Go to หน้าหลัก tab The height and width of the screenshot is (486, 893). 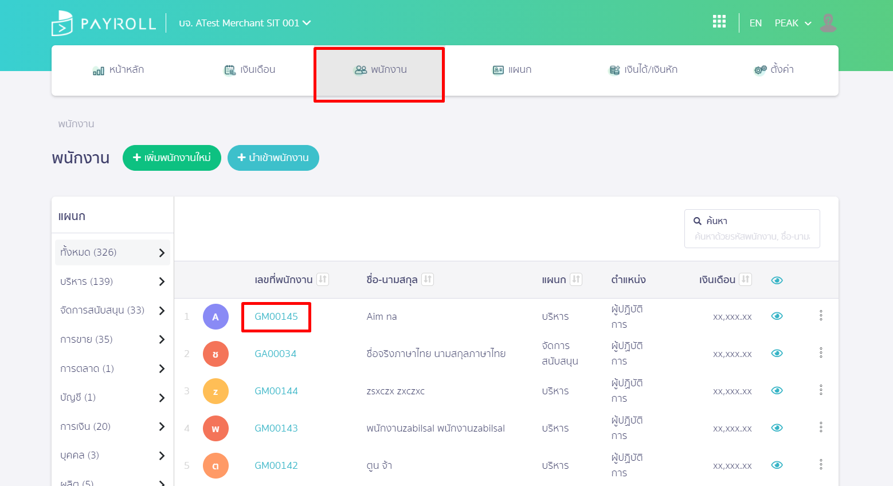point(118,70)
